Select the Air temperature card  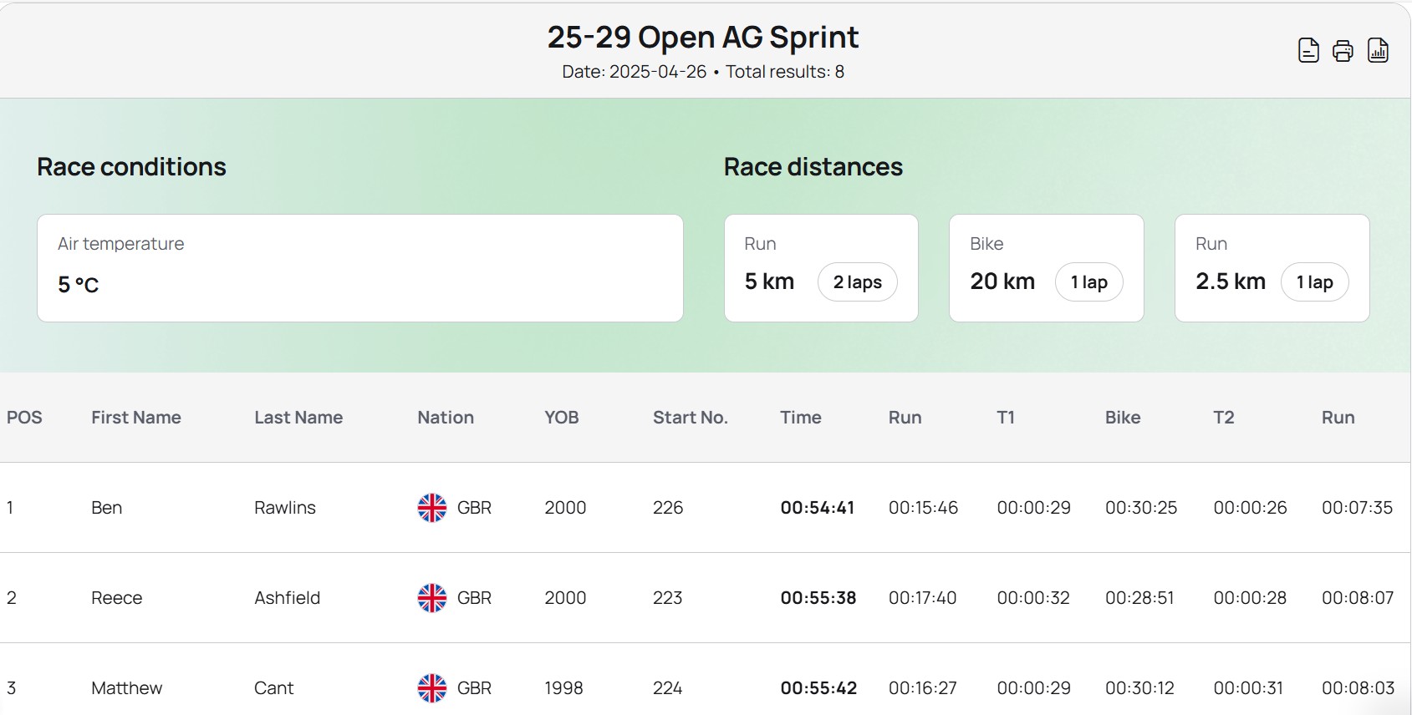pos(359,268)
